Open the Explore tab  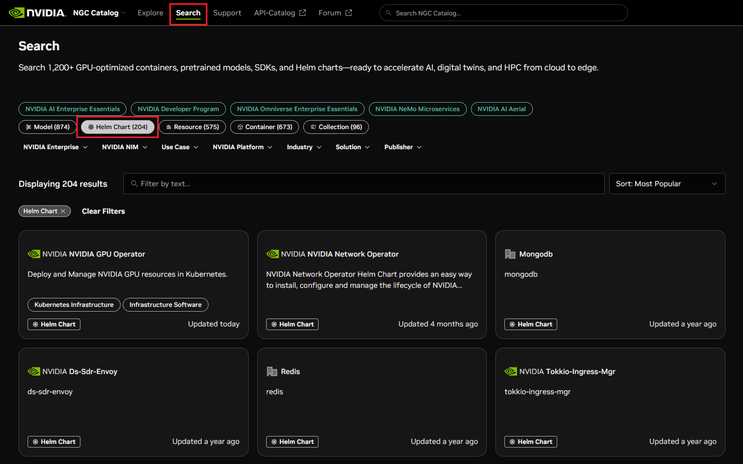[x=150, y=13]
